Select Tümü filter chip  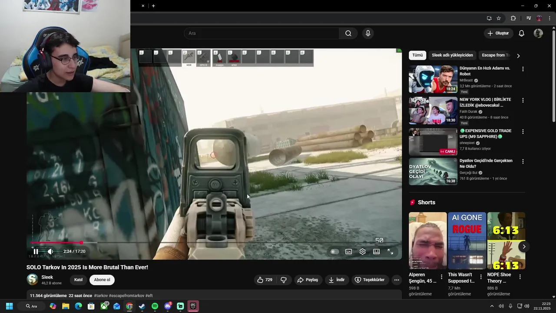(417, 55)
